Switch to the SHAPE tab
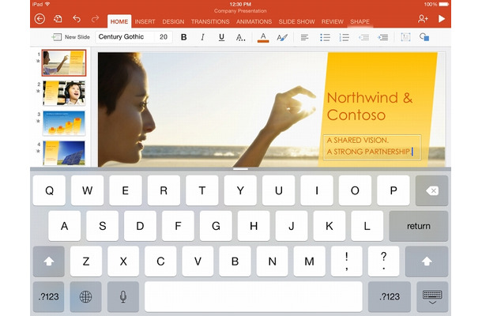Screen dimensions: 482x316 tap(360, 21)
